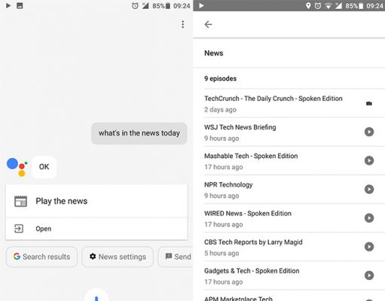This screenshot has width=385, height=301.
Task: Tap the Google G icon in Search results chip
Action: coord(17,257)
